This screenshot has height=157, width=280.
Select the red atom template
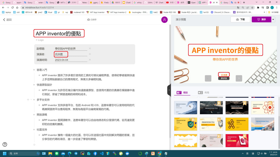click(x=263, y=108)
